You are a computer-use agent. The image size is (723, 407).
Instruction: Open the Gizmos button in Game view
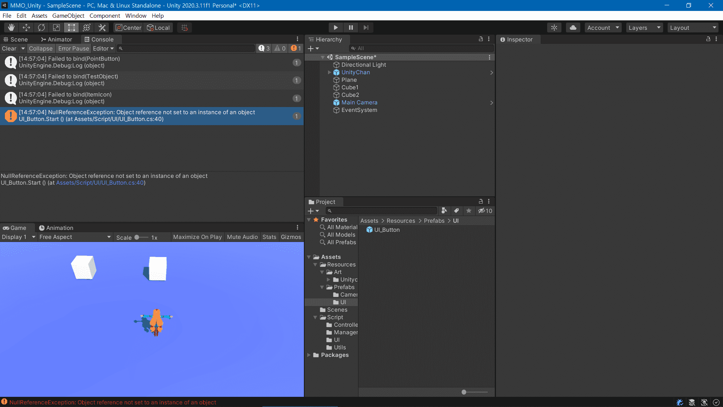[x=291, y=237]
